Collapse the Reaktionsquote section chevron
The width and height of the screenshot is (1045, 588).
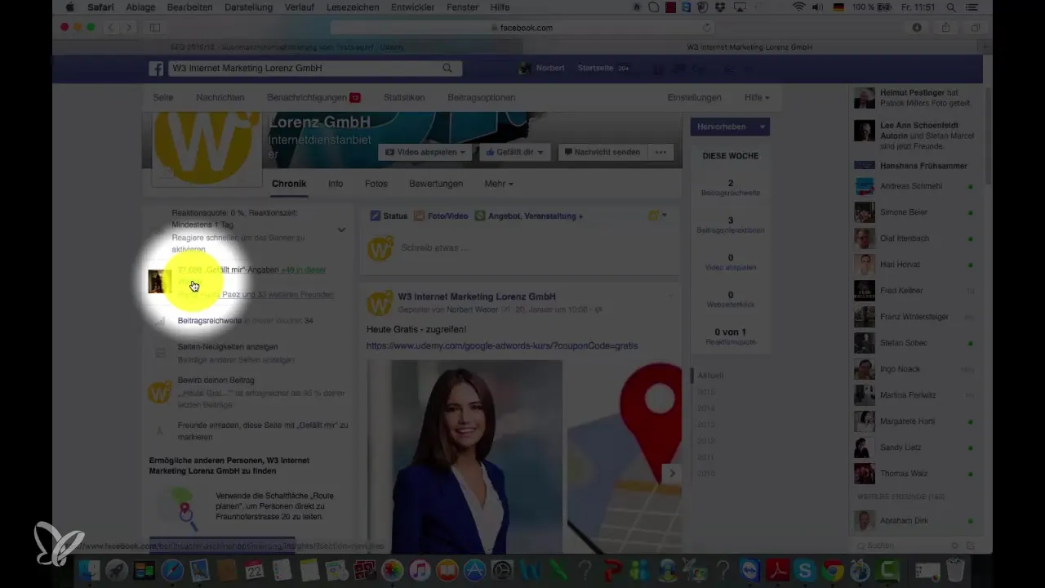tap(341, 230)
